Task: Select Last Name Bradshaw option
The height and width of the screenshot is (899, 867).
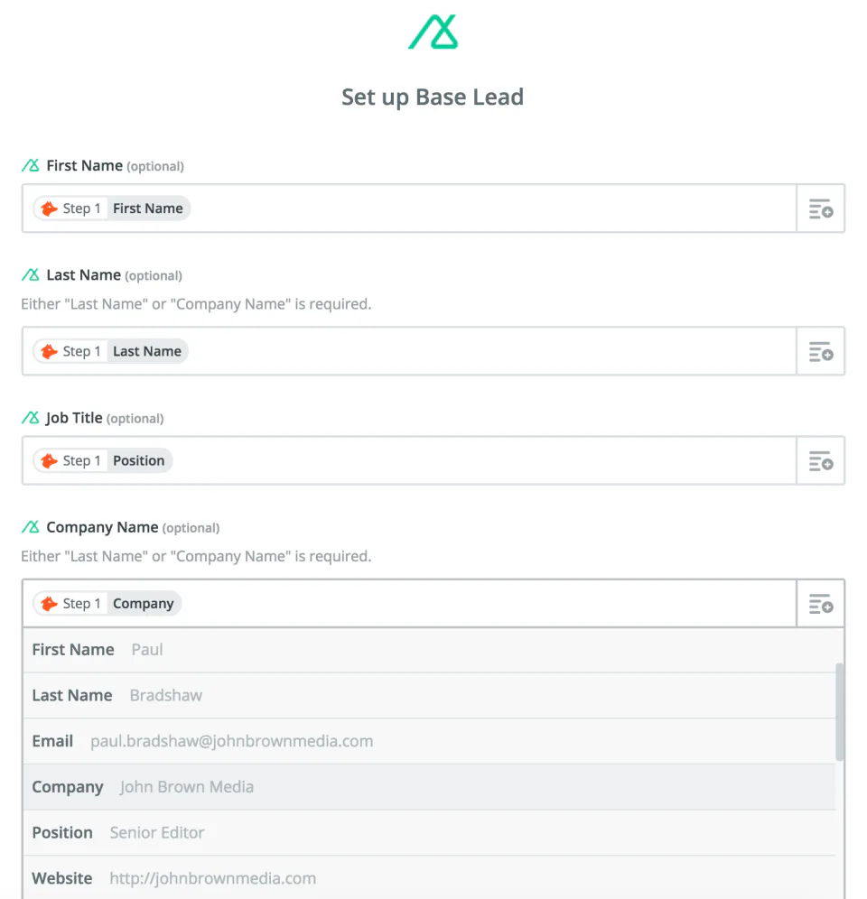Action: click(x=429, y=695)
